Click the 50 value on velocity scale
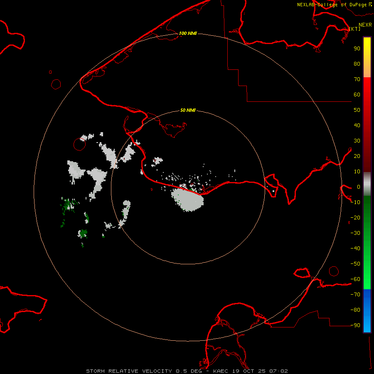This screenshot has height=374, width=374. tap(357, 110)
